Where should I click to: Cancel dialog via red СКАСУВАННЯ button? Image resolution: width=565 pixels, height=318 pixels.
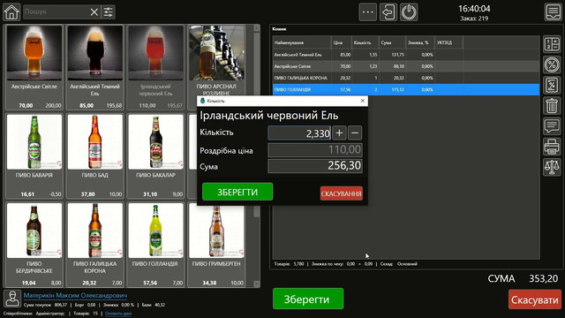tap(342, 193)
